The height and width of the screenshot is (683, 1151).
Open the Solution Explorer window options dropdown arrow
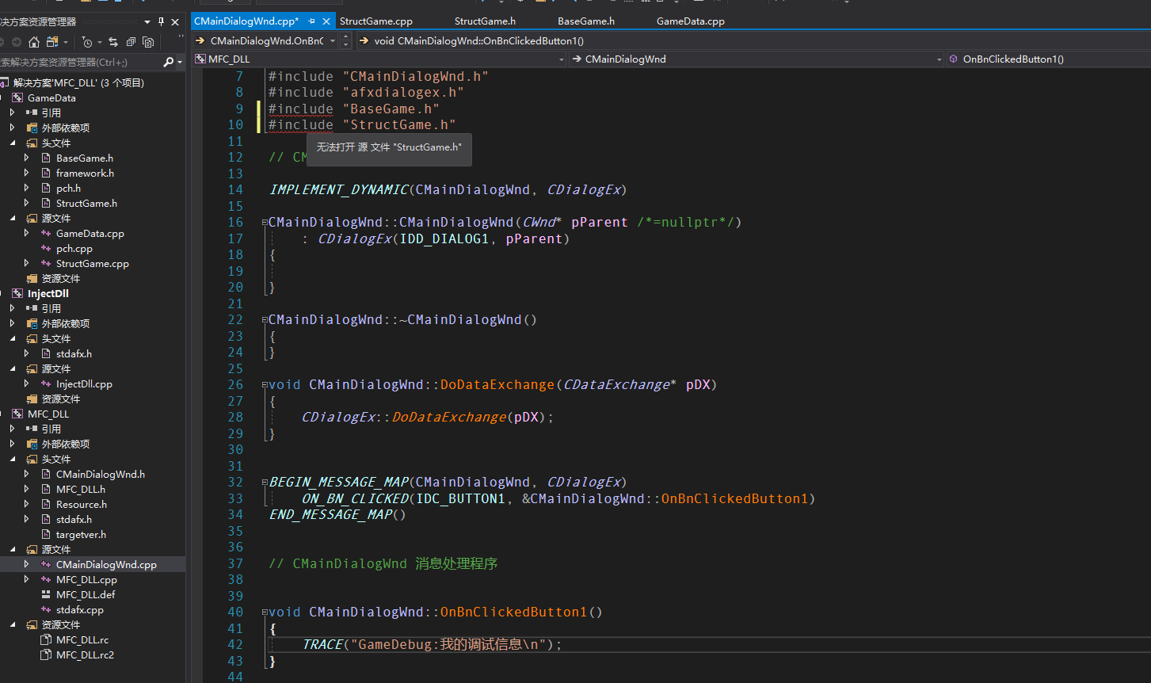coord(147,21)
